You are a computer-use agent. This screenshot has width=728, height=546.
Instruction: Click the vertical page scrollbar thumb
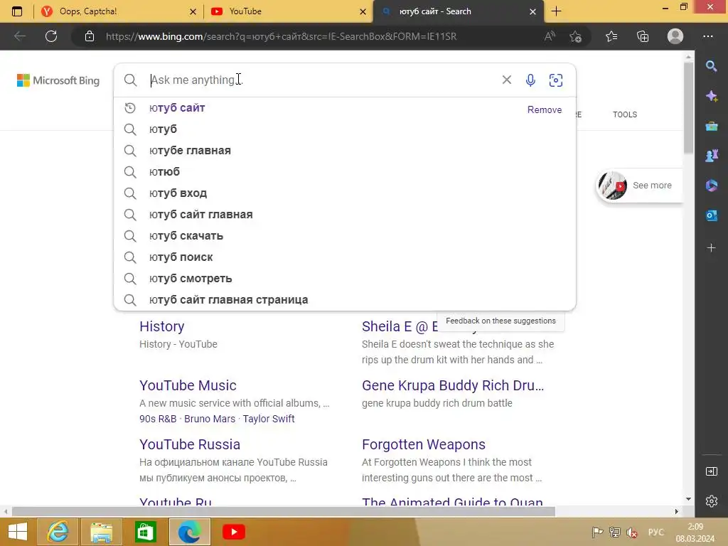(x=688, y=107)
